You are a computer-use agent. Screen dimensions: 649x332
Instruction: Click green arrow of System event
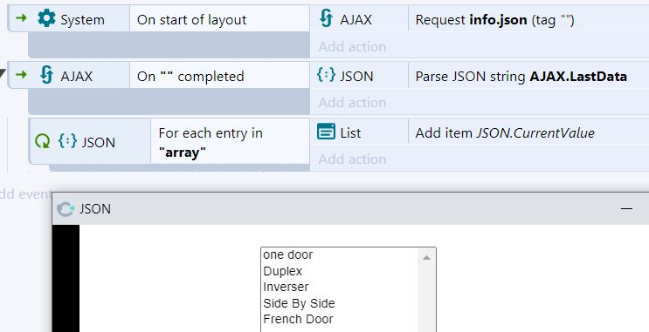click(x=21, y=17)
